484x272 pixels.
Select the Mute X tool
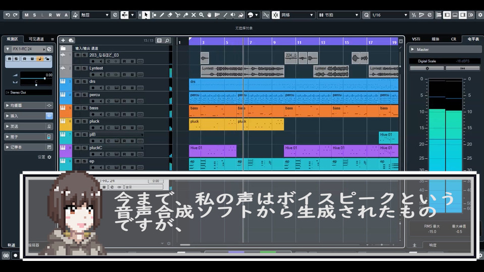click(x=194, y=15)
